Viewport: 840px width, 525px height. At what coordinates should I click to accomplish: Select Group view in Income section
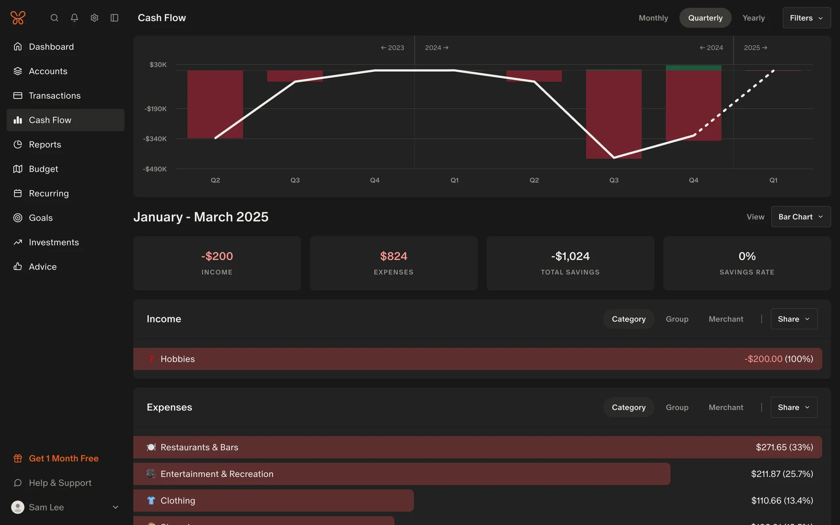coord(677,319)
